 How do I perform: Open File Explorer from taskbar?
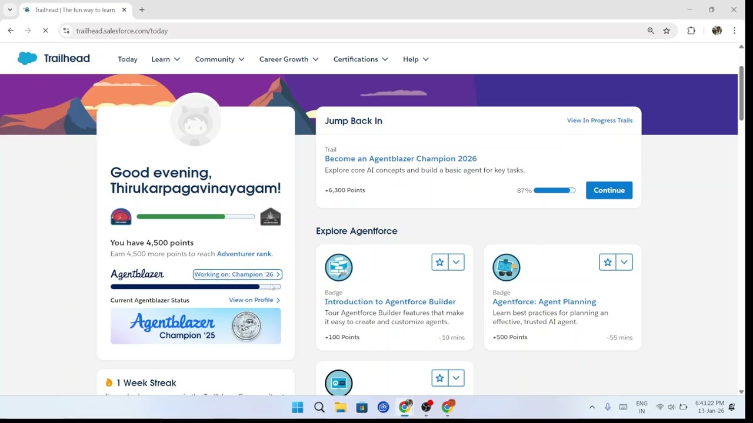click(x=341, y=407)
